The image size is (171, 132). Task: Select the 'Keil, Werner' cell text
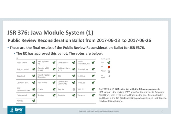[42, 83]
